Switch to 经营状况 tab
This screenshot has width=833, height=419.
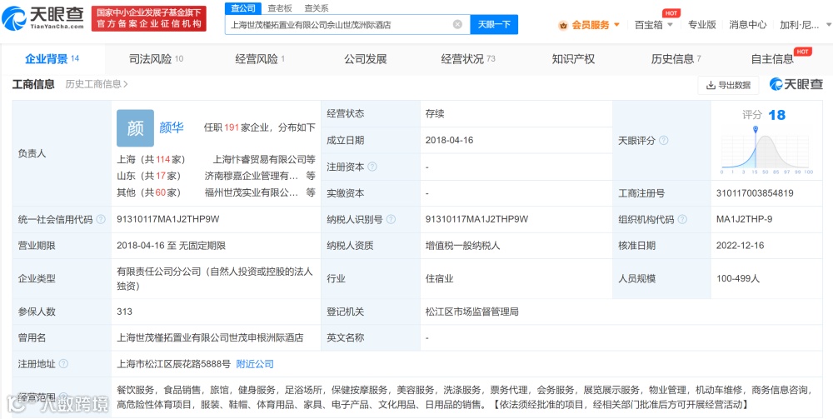[468, 59]
